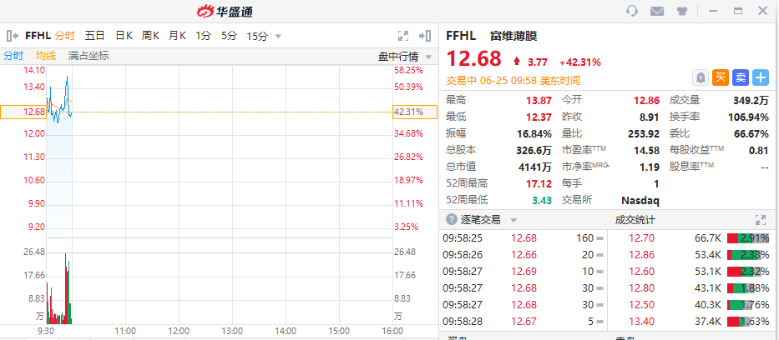Click the price alert bell icon
This screenshot has height=340, width=779.
coord(701,77)
